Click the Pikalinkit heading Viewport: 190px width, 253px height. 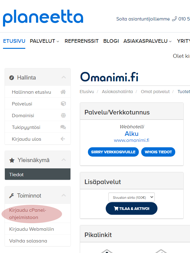click(x=98, y=235)
